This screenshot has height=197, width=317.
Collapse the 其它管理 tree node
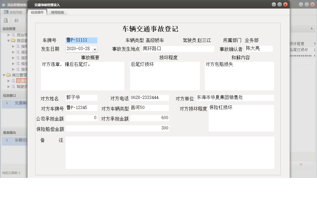[4, 75]
